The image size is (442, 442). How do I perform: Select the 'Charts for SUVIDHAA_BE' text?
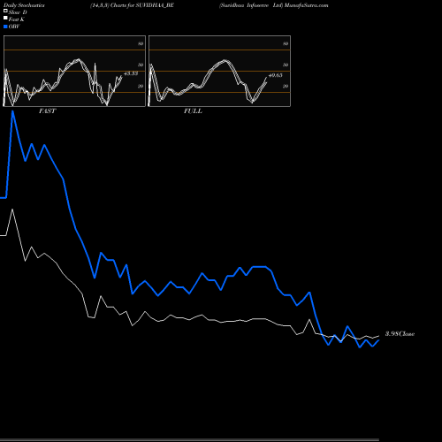tap(142, 5)
